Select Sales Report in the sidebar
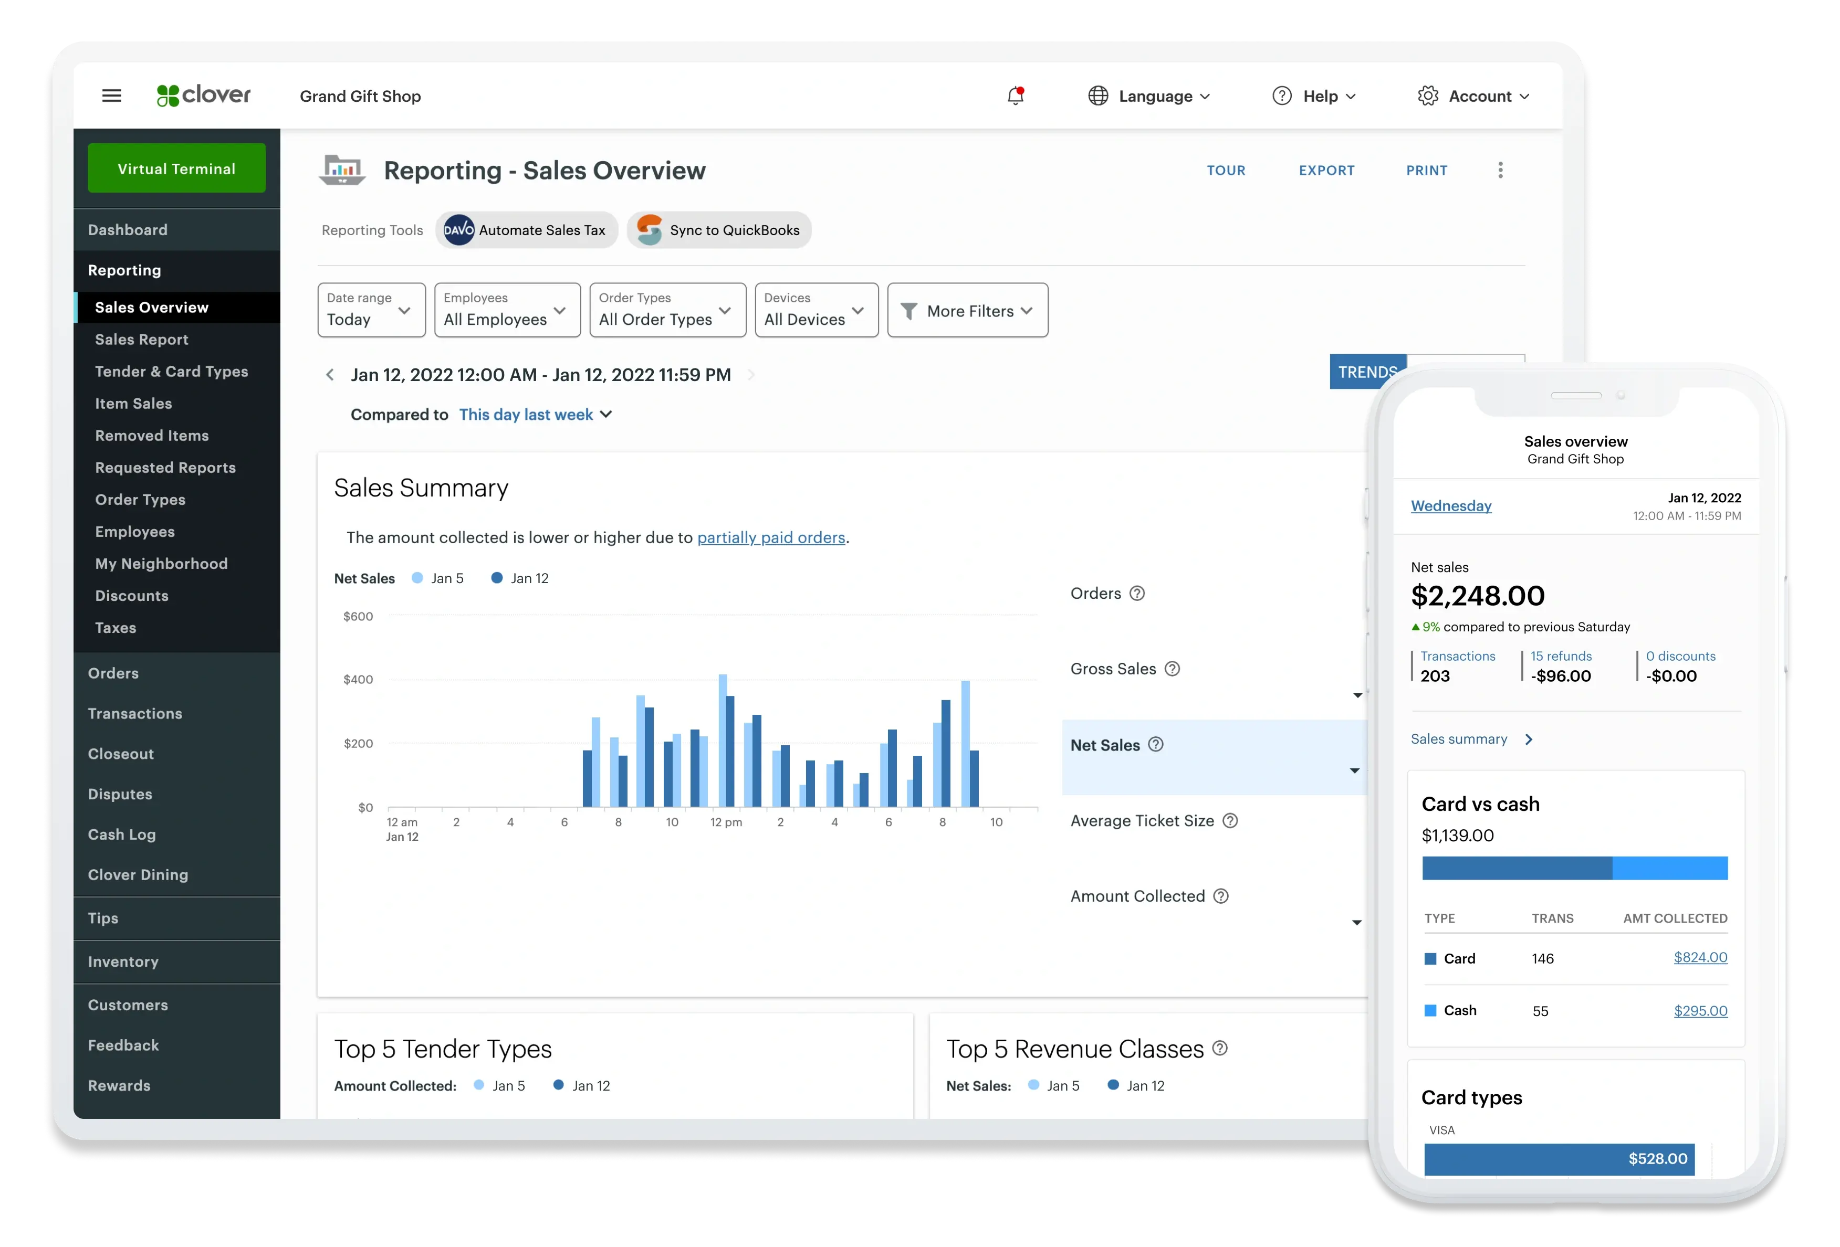This screenshot has width=1840, height=1247. coord(142,340)
